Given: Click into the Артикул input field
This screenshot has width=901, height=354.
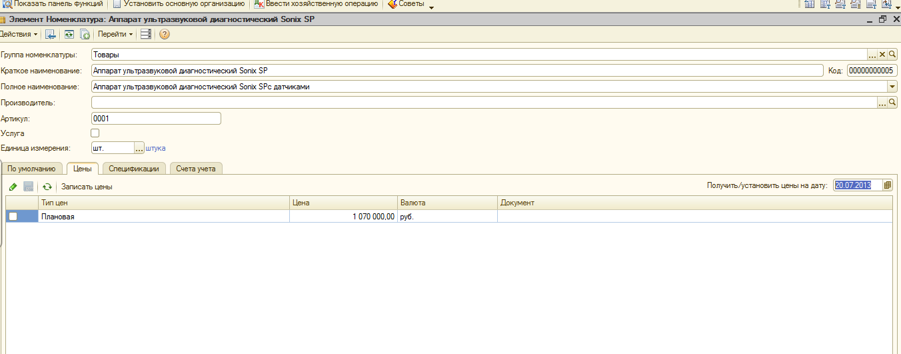Looking at the screenshot, I should [155, 119].
